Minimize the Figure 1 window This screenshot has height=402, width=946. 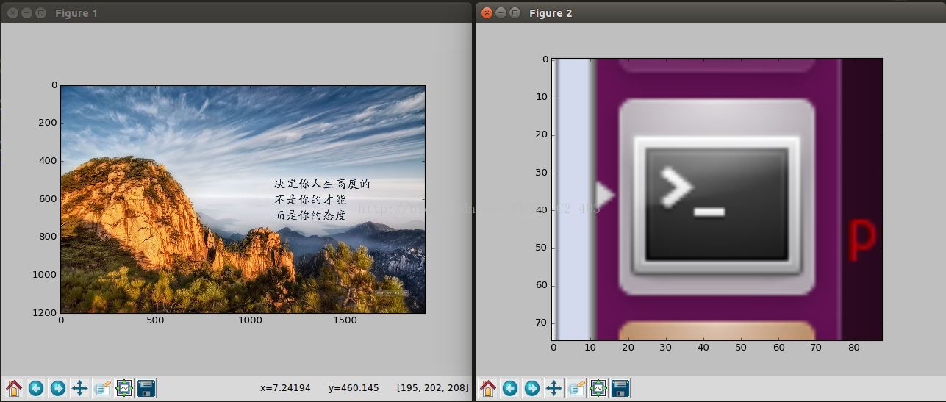(26, 13)
